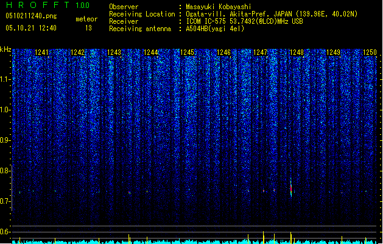Click antenna text A504HB(yagi 4el)
383x244 pixels.
pyautogui.click(x=215, y=29)
